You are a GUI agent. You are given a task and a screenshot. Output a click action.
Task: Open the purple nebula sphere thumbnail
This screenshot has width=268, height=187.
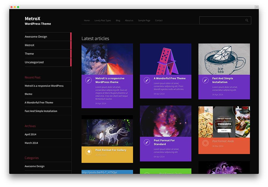(166, 121)
